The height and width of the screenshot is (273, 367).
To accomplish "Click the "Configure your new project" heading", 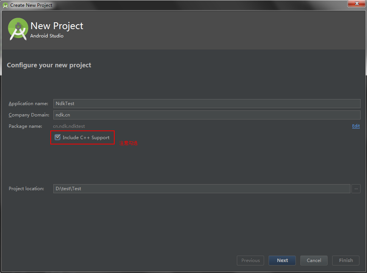I will (x=49, y=65).
